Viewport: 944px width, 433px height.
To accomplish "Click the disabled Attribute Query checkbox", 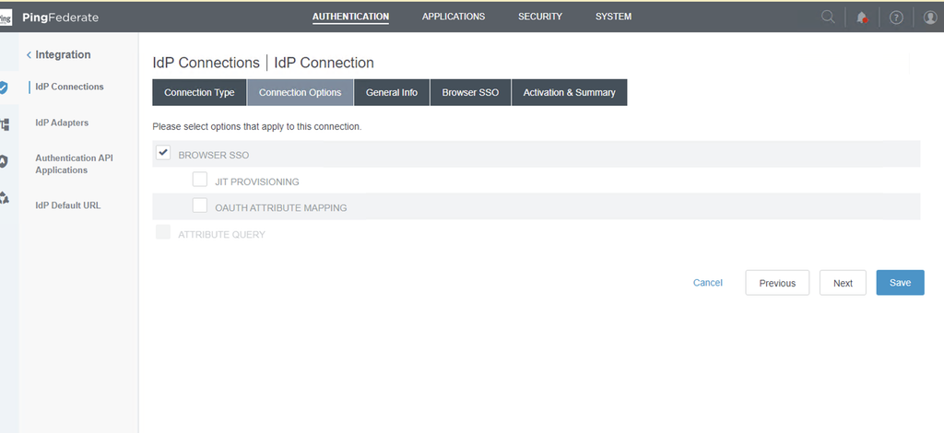I will tap(163, 231).
